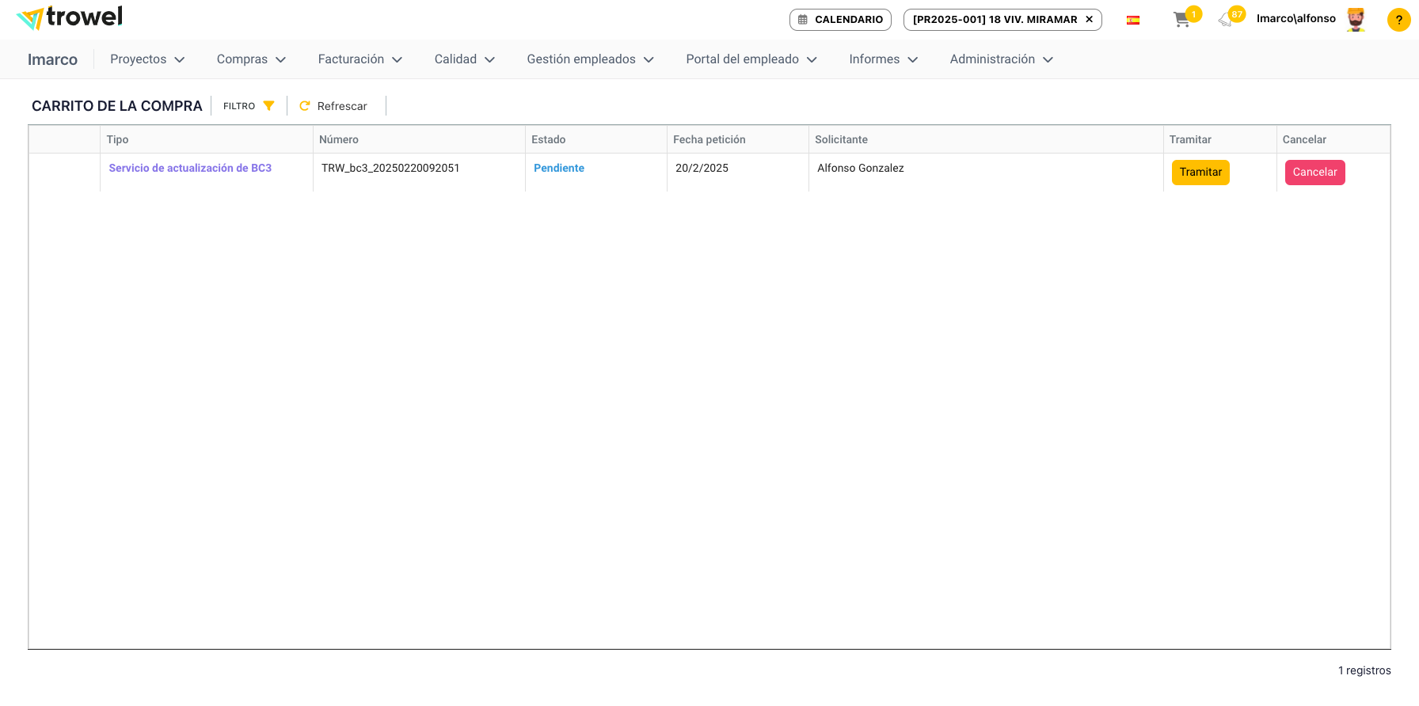Refresh the list with Refrescar
Viewport: 1419px width, 706px height.
point(333,106)
